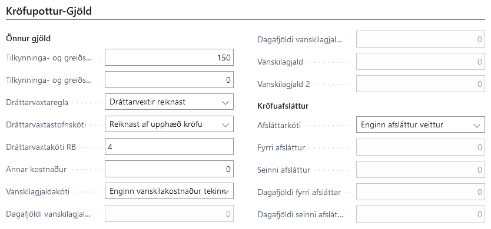Focus the Dráttarvaxtakóti RB input field

(169, 147)
